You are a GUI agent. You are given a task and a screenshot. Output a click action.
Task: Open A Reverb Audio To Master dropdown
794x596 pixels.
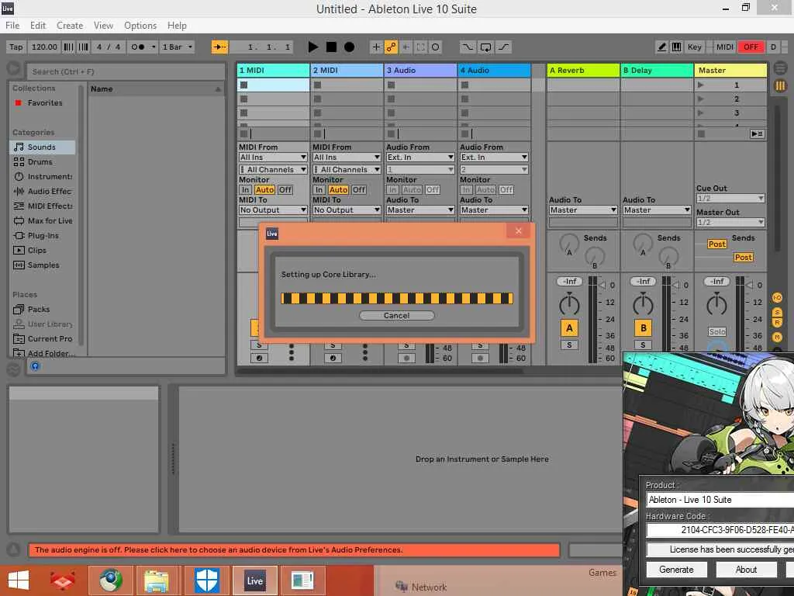[583, 210]
